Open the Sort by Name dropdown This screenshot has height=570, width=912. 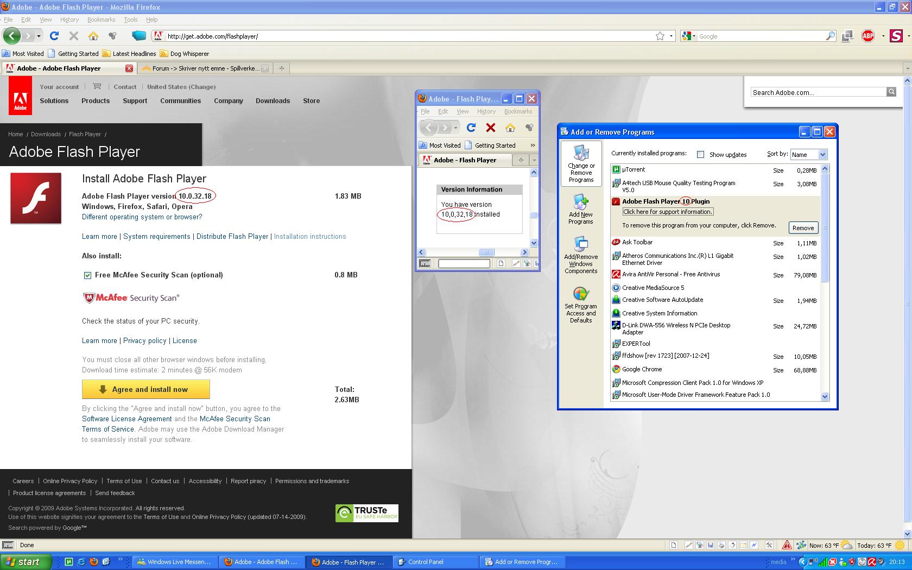pyautogui.click(x=809, y=154)
